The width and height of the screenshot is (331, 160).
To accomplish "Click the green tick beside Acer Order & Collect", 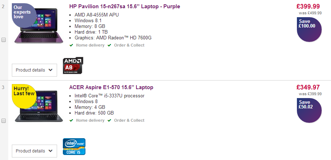I will [x=109, y=120].
